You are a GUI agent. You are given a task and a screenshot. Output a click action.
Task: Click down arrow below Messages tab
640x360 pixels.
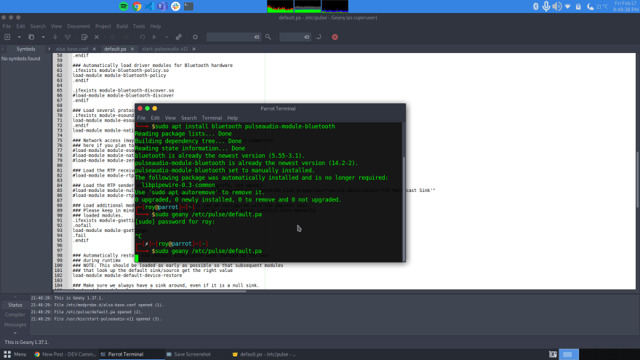pyautogui.click(x=15, y=333)
